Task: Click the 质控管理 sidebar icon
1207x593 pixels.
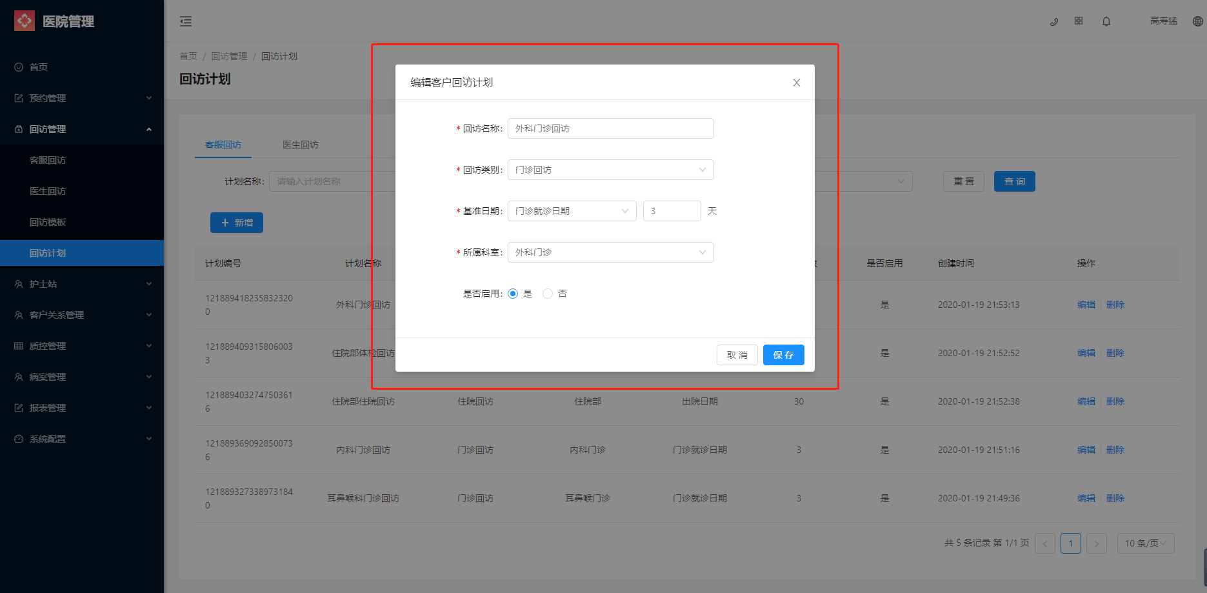Action: [x=19, y=346]
